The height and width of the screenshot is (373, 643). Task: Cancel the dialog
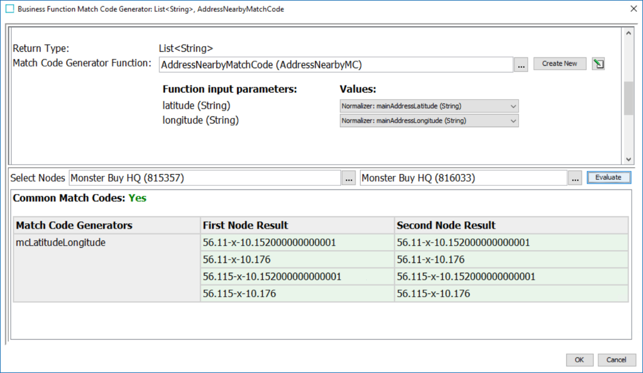(x=616, y=359)
